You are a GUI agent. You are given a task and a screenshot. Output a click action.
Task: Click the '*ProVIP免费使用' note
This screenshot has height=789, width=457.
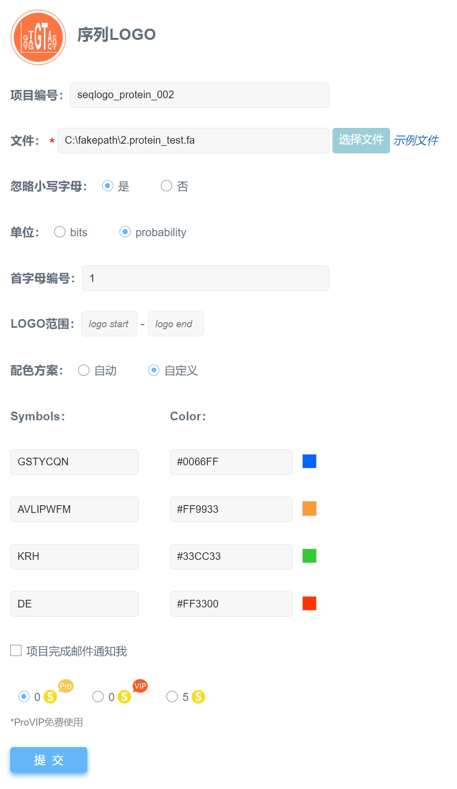[x=46, y=722]
